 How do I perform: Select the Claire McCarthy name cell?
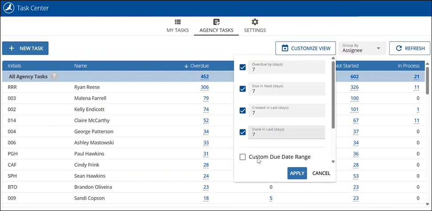pos(92,120)
